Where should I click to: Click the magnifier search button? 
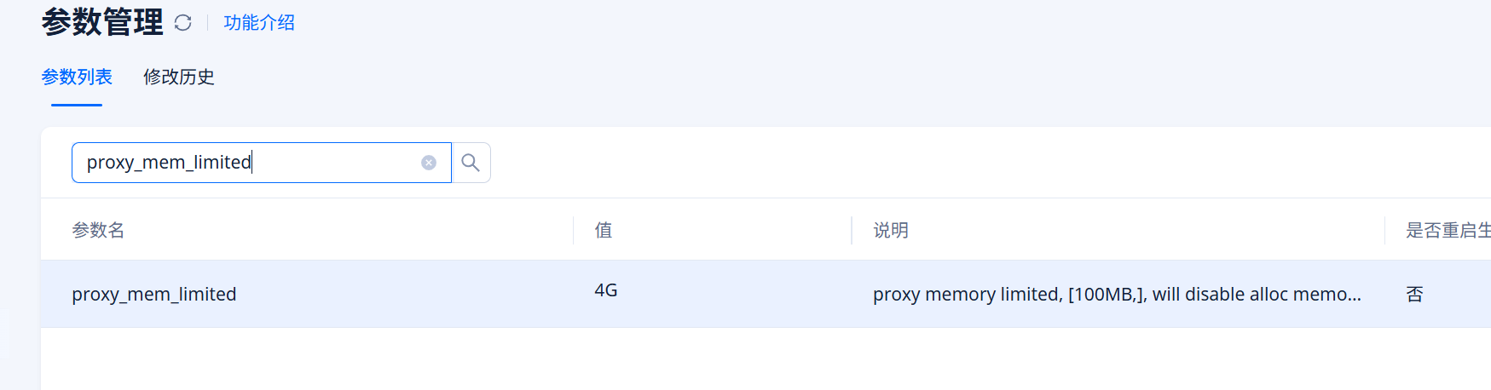pyautogui.click(x=471, y=163)
